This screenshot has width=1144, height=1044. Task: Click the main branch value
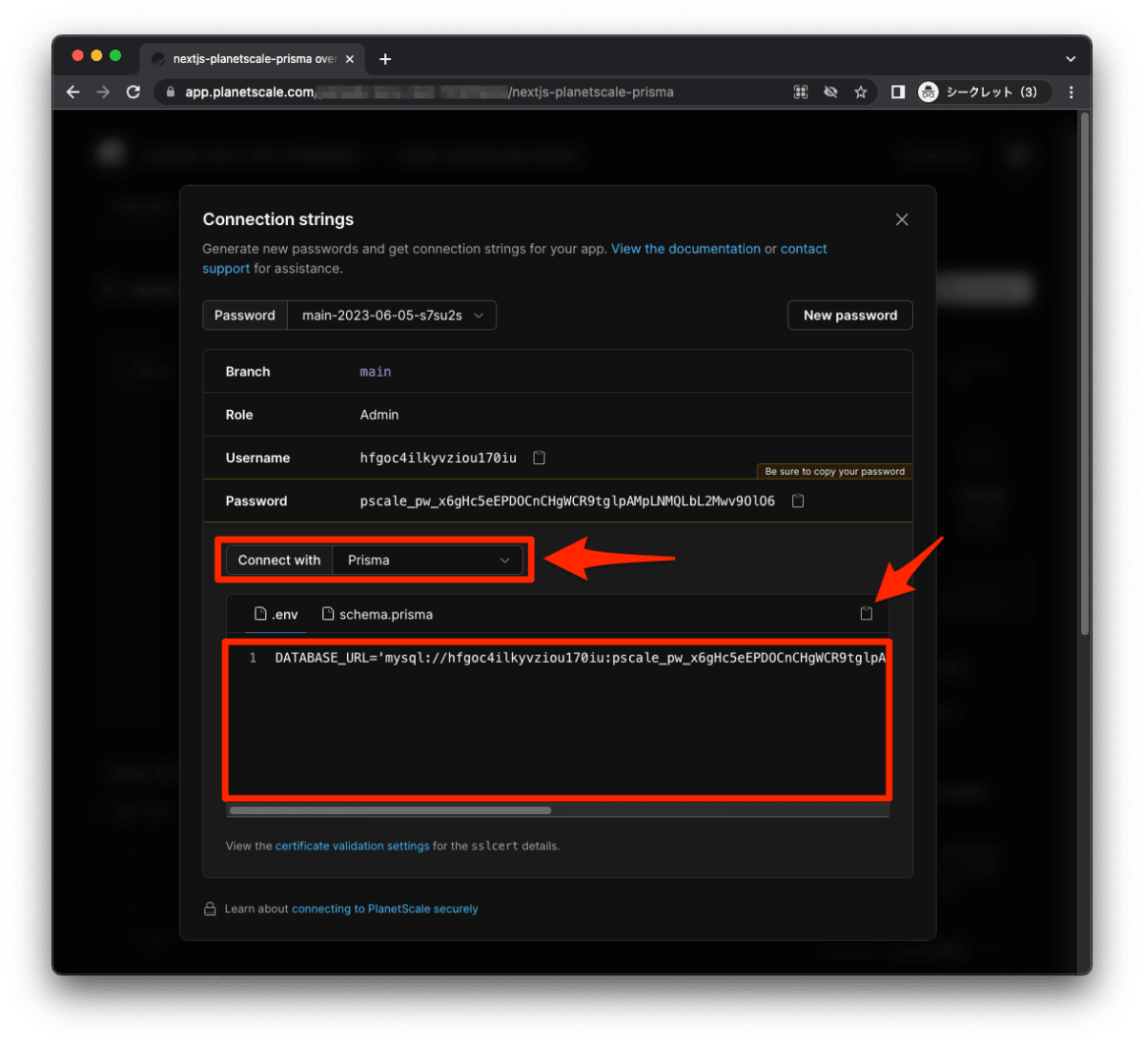376,372
